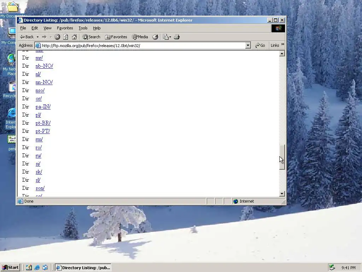Open the ru/ directory link
362x272 pixels.
coord(38,155)
